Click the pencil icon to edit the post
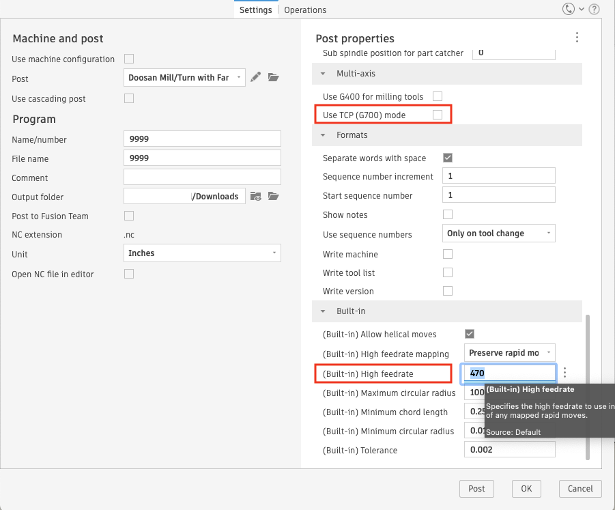This screenshot has width=615, height=510. click(x=256, y=78)
